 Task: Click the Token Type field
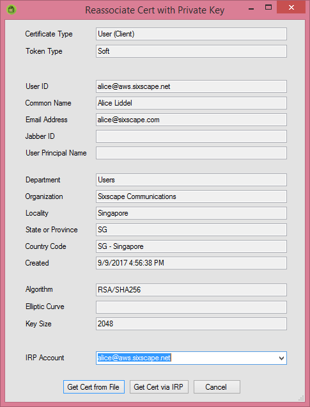click(x=191, y=51)
